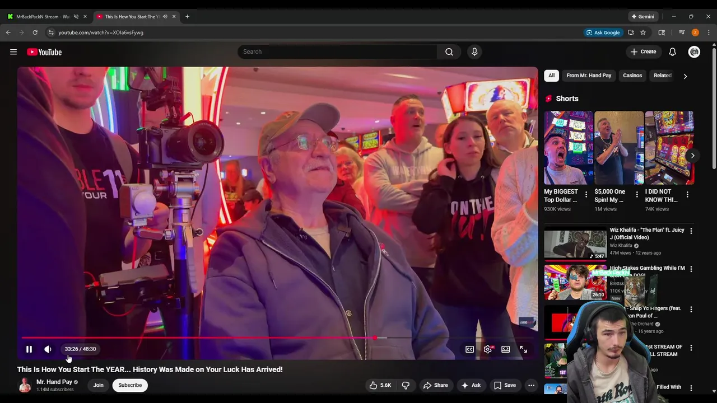Open the Chrome profile avatar

click(x=695, y=32)
